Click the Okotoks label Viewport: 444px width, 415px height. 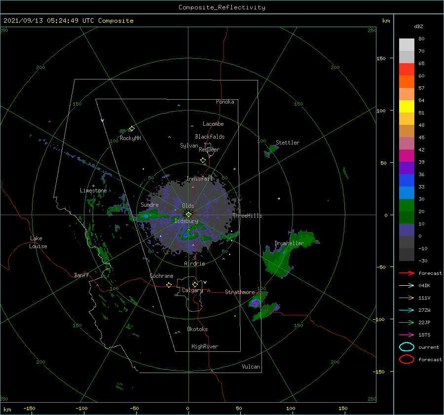point(197,329)
